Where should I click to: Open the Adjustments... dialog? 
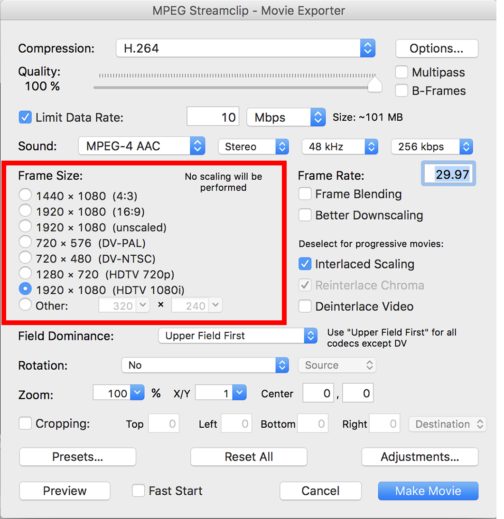420,457
